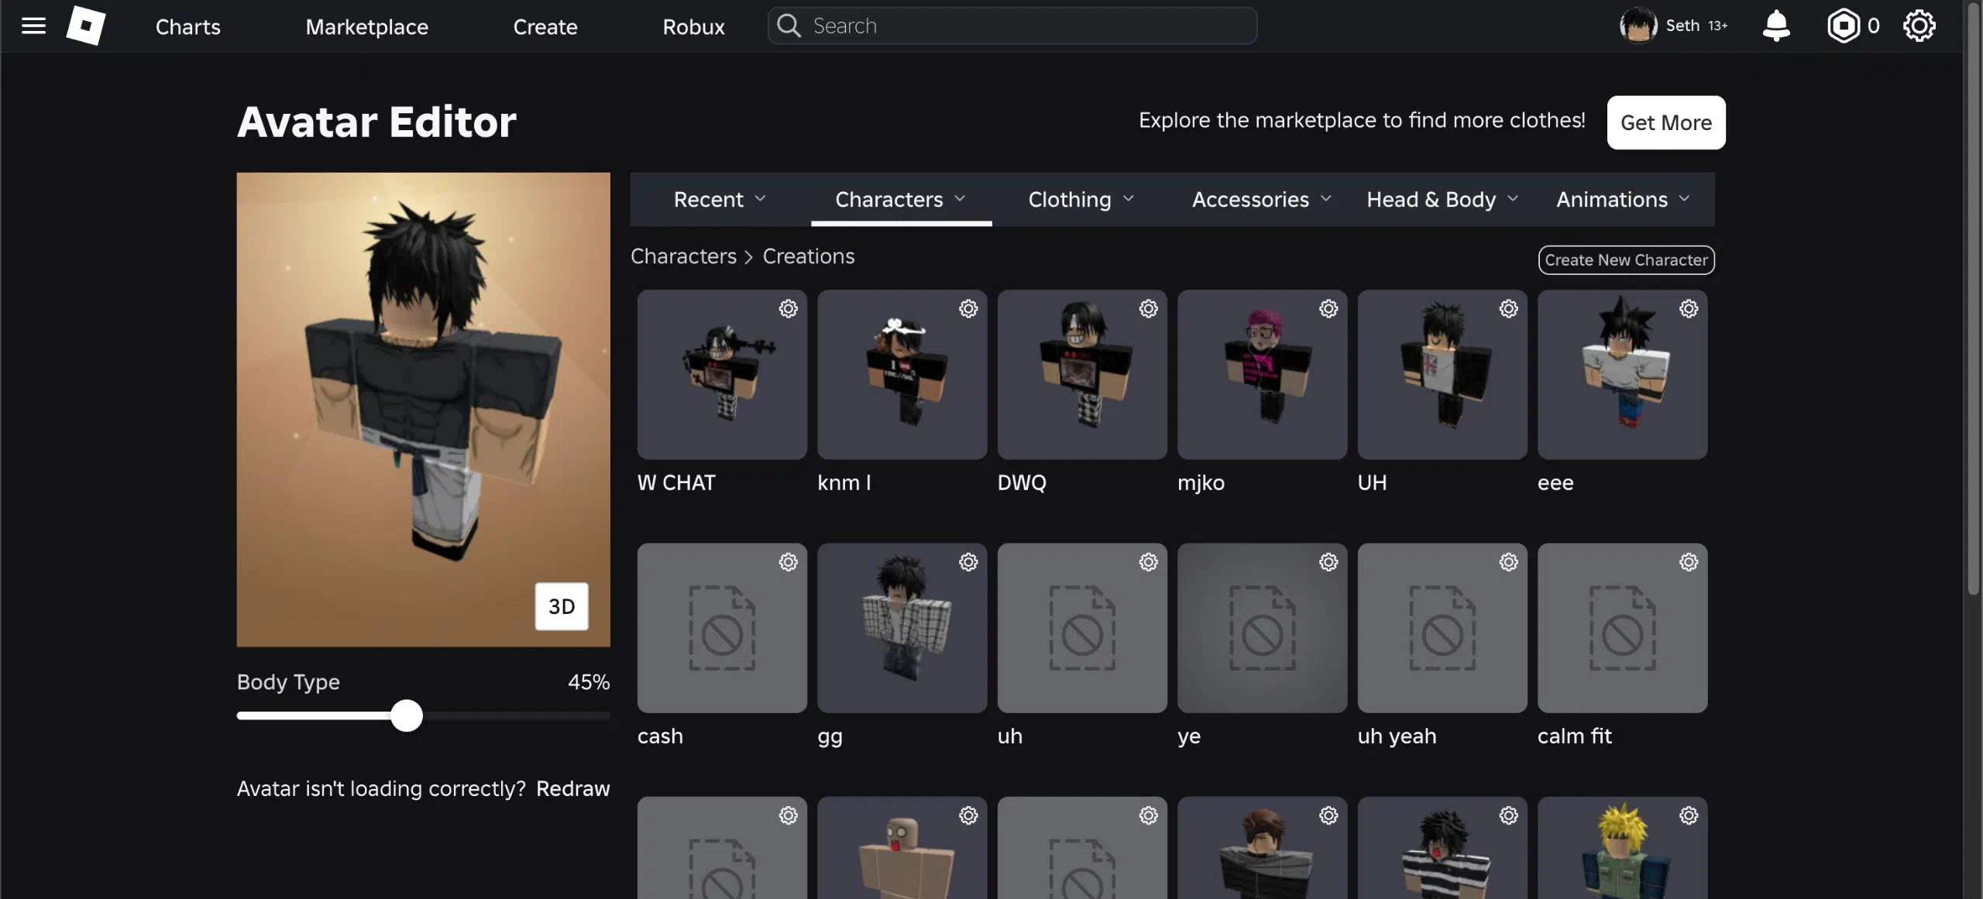Screen dimensions: 1983x899
Task: Open settings gear on calm fit character
Action: 1689,562
